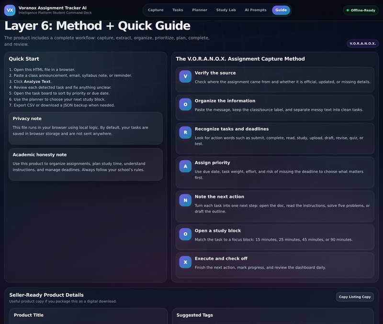Click the Voranox Assignment Tracker AI title

[53, 8]
